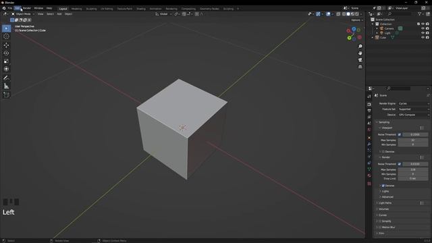Switch perspective/orthographic grid icon
This screenshot has height=243, width=432.
pyautogui.click(x=360, y=67)
